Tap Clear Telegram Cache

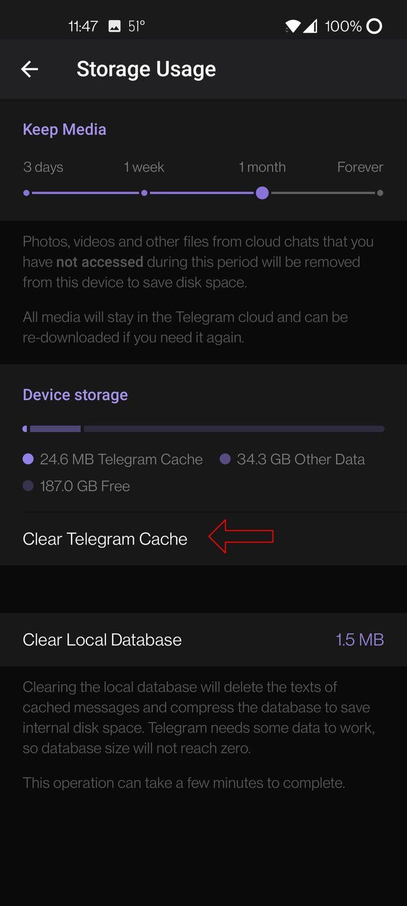point(104,538)
